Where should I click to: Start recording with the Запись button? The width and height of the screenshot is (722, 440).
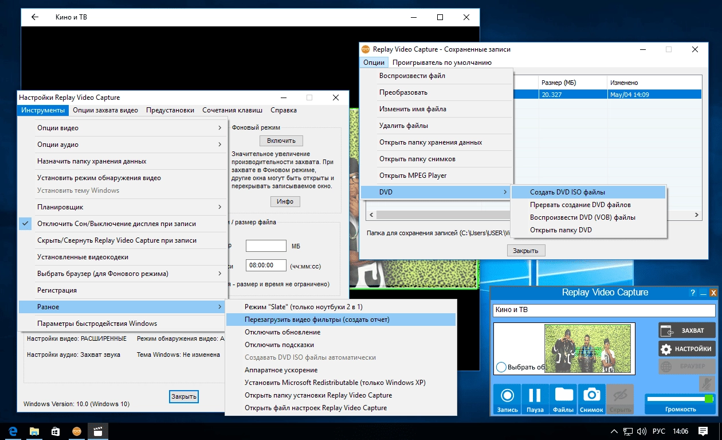(x=507, y=399)
